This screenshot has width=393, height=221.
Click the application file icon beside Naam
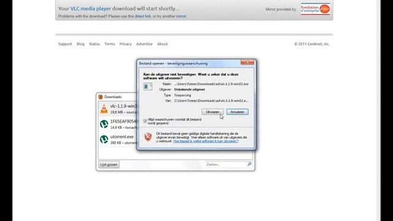tap(147, 87)
